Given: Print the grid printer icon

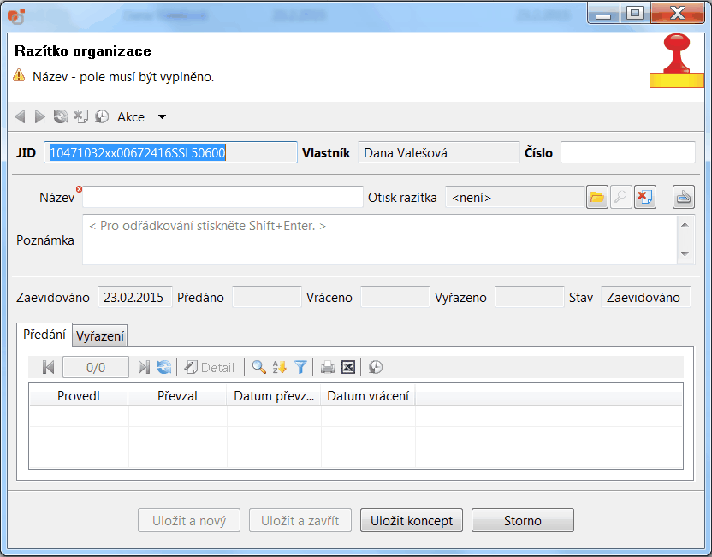Looking at the screenshot, I should (328, 367).
